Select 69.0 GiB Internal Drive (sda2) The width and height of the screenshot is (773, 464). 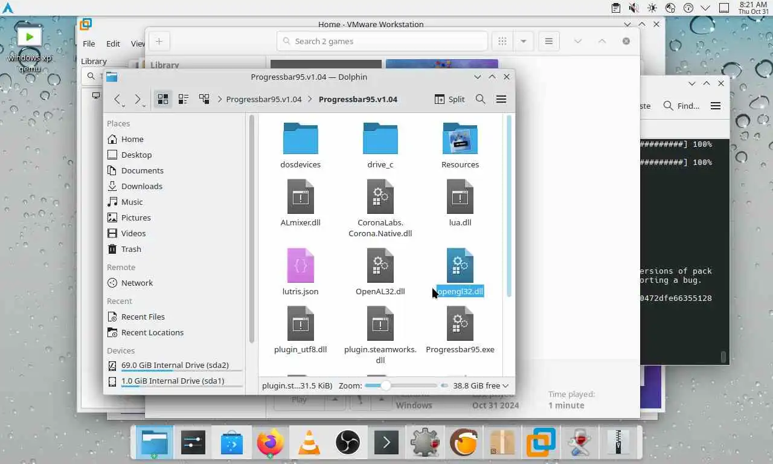pos(175,366)
